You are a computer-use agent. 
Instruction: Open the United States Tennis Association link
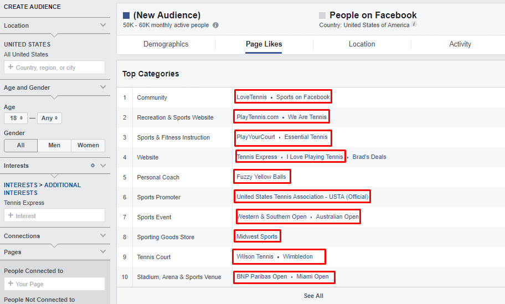302,197
